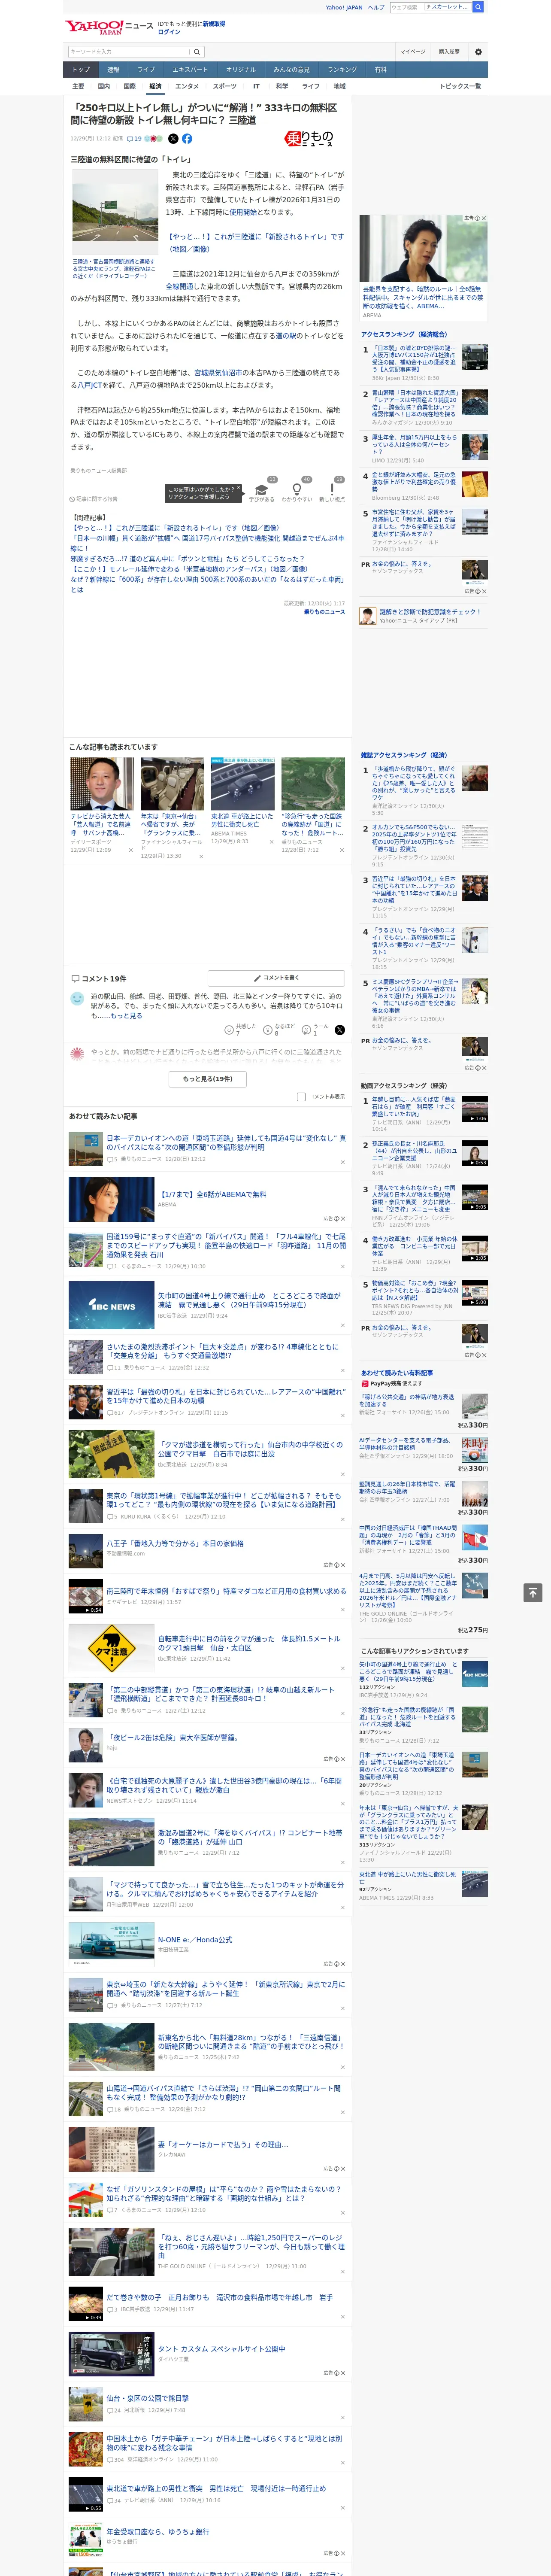551x2576 pixels.
Task: React with 新しい視点 exclamation icon
Action: [x=332, y=489]
